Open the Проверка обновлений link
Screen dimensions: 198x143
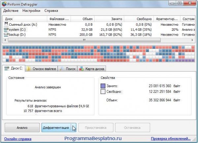coord(171,139)
